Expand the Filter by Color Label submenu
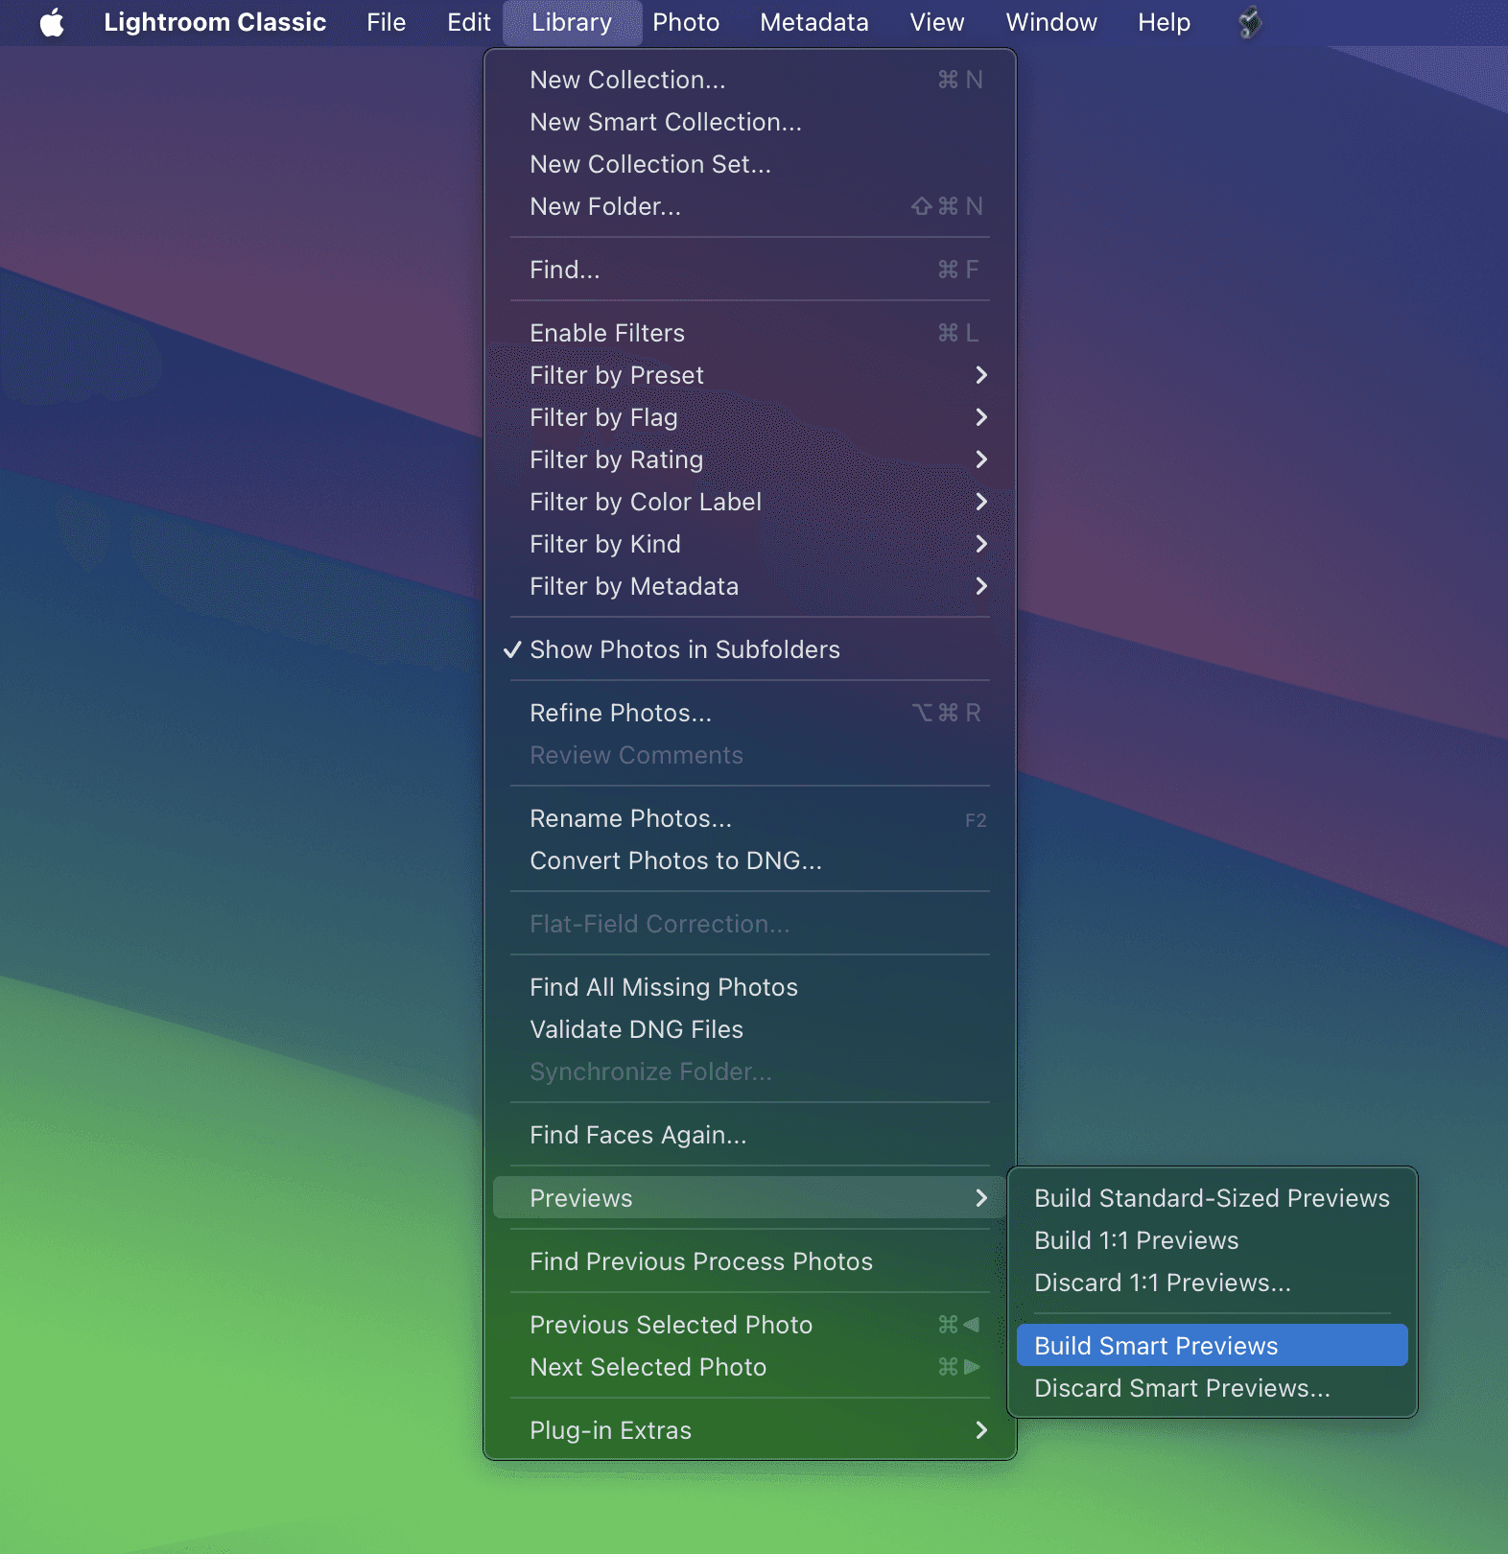1508x1554 pixels. click(750, 502)
